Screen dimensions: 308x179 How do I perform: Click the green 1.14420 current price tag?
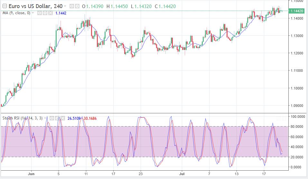click(x=297, y=11)
